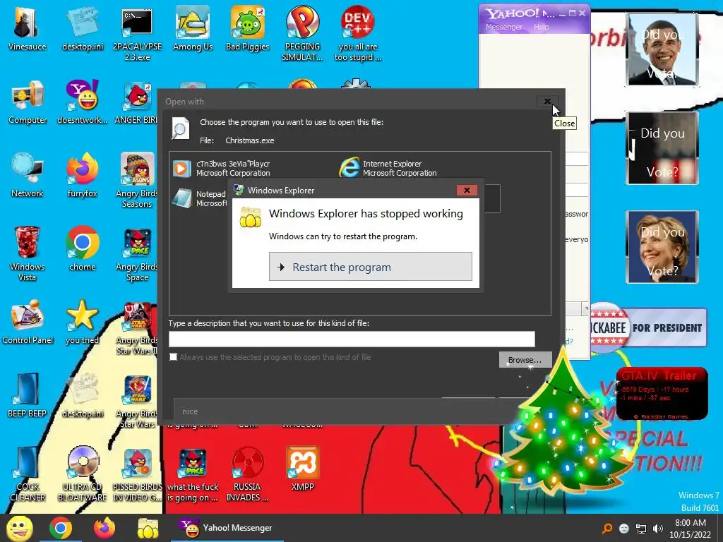The image size is (723, 542).
Task: Open the chome Chrome desktop shortcut
Action: pos(82,248)
